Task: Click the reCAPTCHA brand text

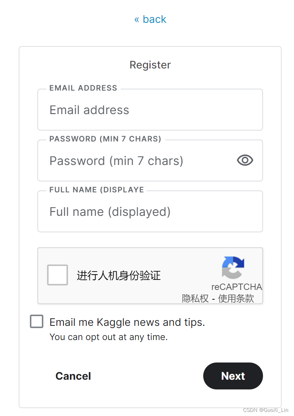Action: (x=237, y=287)
